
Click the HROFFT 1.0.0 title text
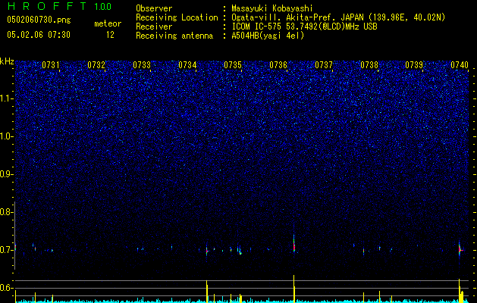pyautogui.click(x=60, y=6)
